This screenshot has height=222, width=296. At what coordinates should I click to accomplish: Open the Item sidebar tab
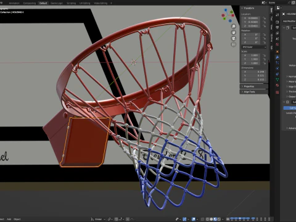tap(271, 10)
